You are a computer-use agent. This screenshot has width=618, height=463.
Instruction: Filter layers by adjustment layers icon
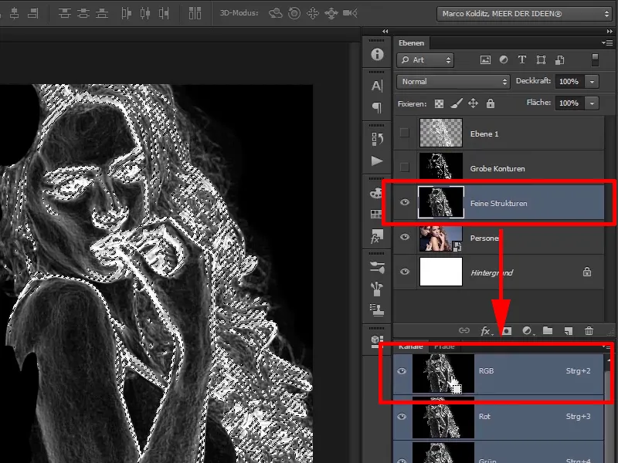(x=504, y=60)
